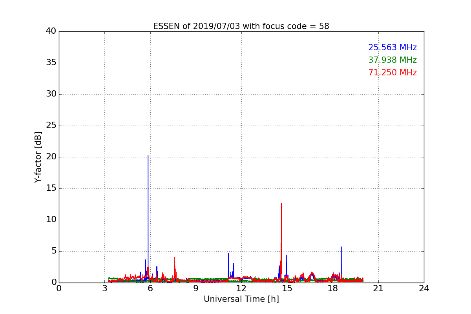Click the Y-factor [dB] axis label
The width and height of the screenshot is (471, 314).
(38, 157)
